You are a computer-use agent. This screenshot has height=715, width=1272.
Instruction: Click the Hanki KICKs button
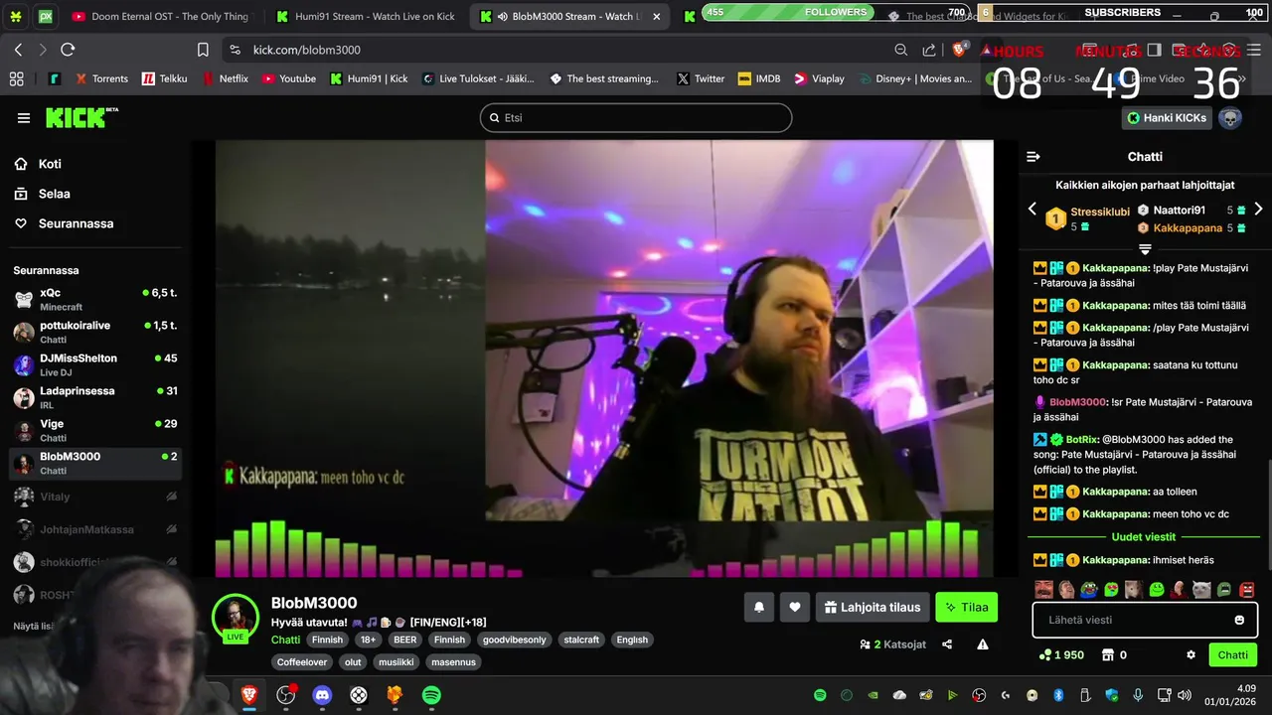click(1168, 118)
